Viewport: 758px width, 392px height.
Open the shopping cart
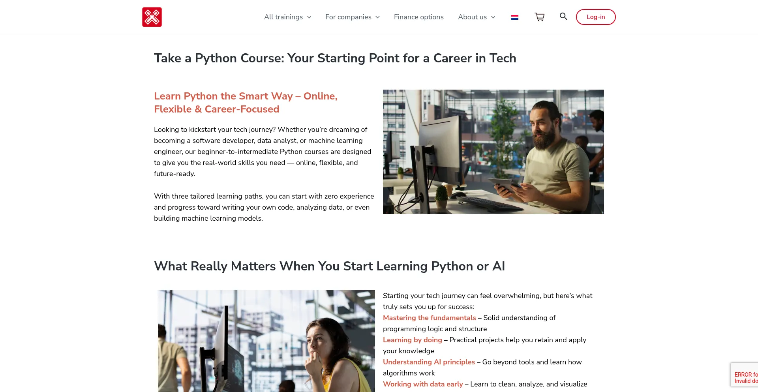coord(539,17)
